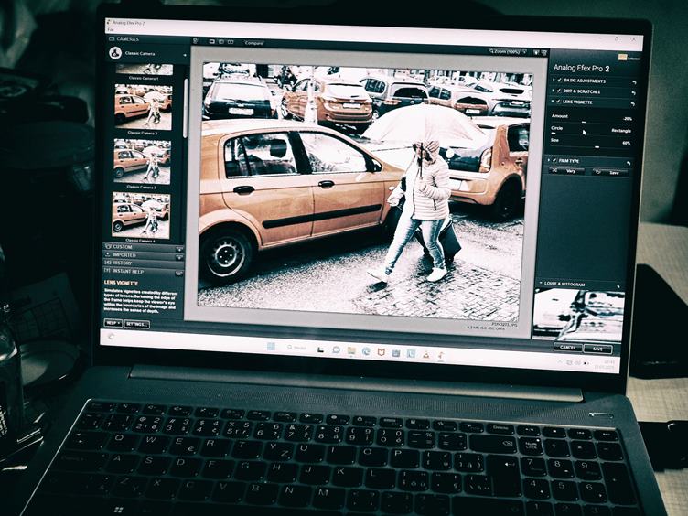
Task: Uncheck the Film Type checkbox
Action: pyautogui.click(x=554, y=161)
